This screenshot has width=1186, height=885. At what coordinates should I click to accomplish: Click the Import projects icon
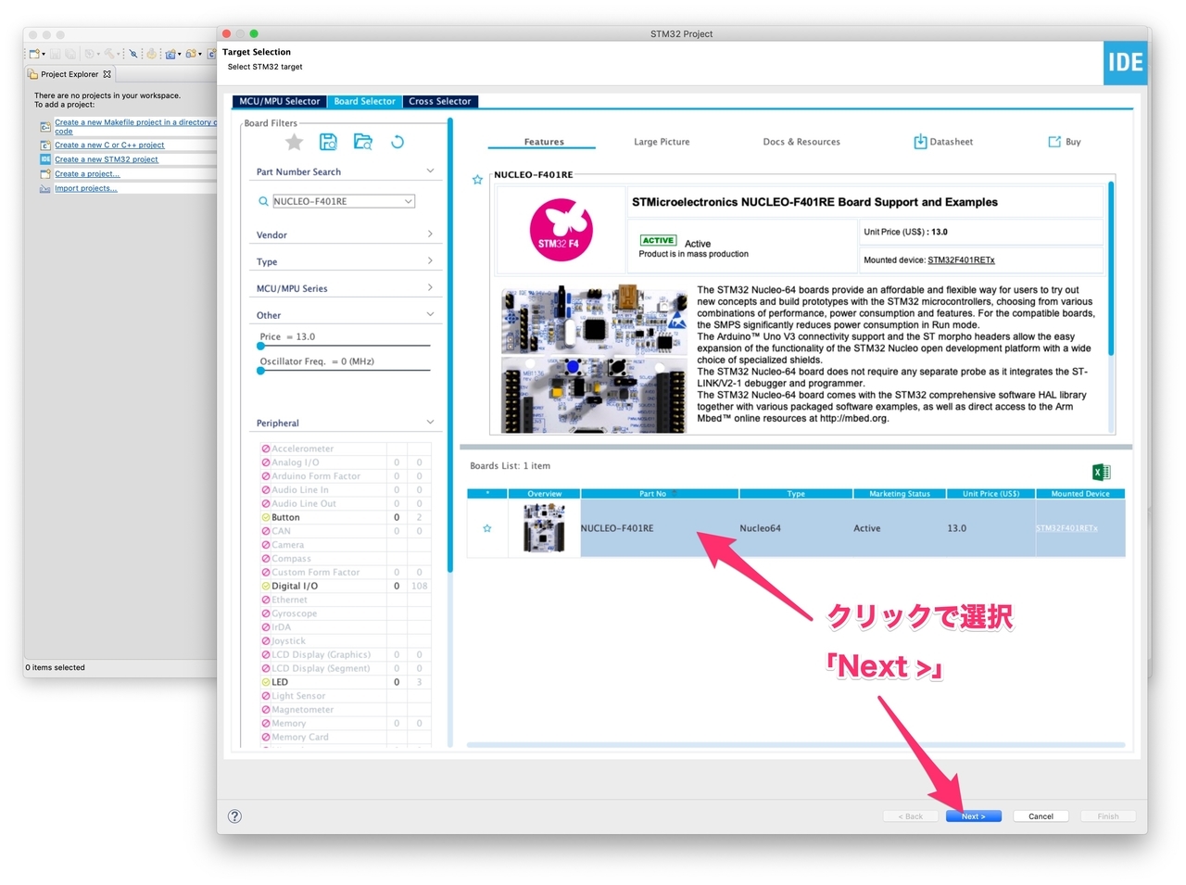[45, 188]
